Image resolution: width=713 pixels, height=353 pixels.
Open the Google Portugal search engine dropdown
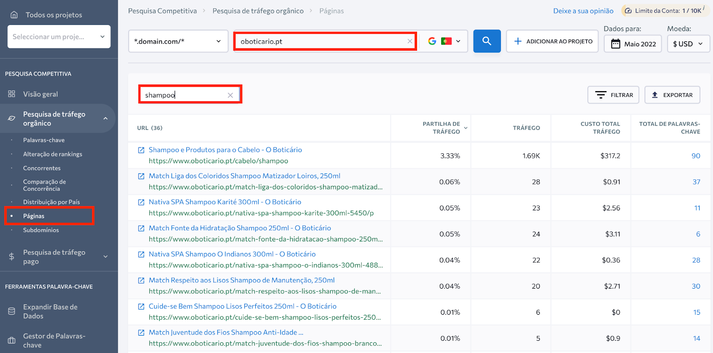point(444,41)
